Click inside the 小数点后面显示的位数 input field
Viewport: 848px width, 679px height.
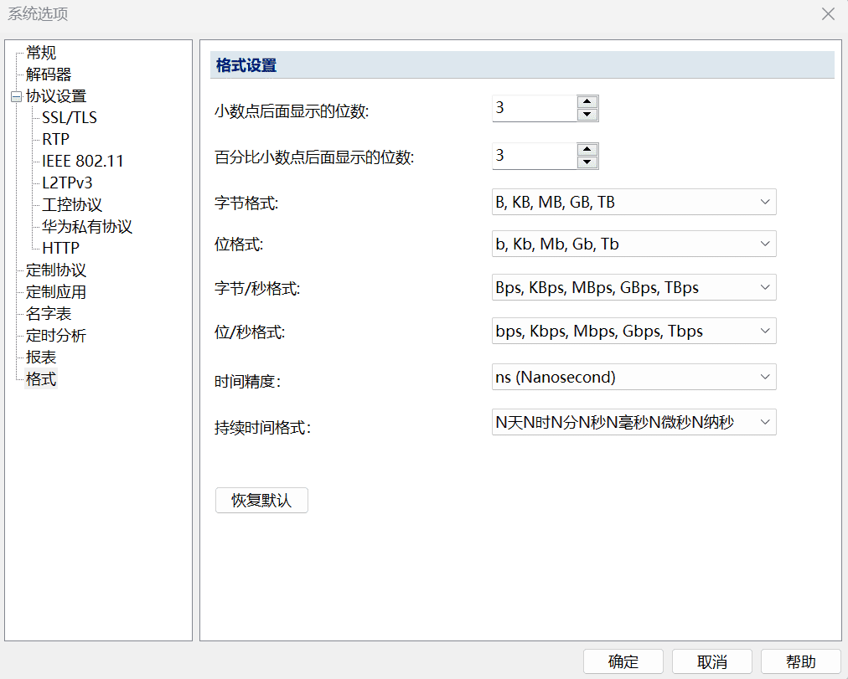point(533,108)
